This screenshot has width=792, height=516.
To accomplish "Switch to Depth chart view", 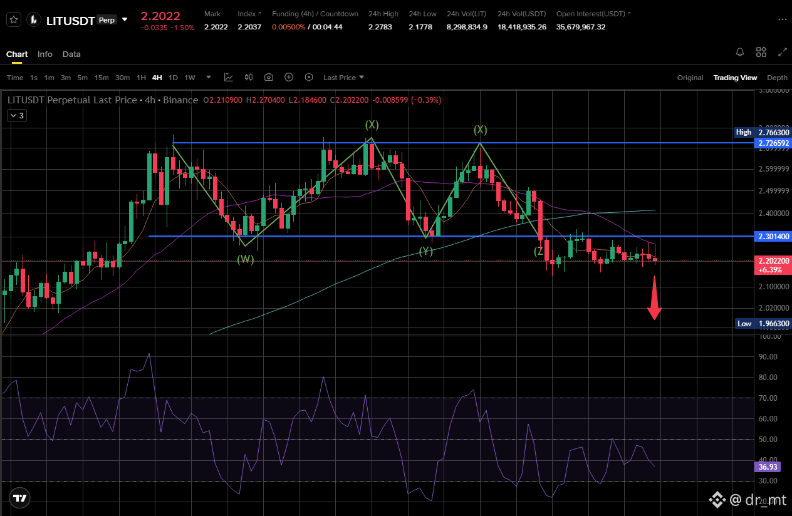I will tap(777, 78).
